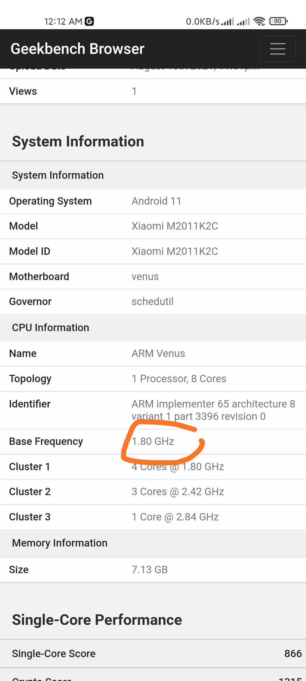The width and height of the screenshot is (306, 681).
Task: Tap the G notification icon
Action: (89, 21)
